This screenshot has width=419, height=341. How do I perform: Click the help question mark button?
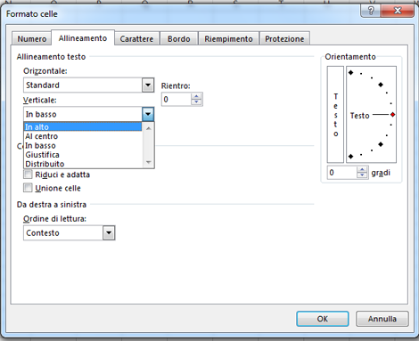click(x=371, y=11)
